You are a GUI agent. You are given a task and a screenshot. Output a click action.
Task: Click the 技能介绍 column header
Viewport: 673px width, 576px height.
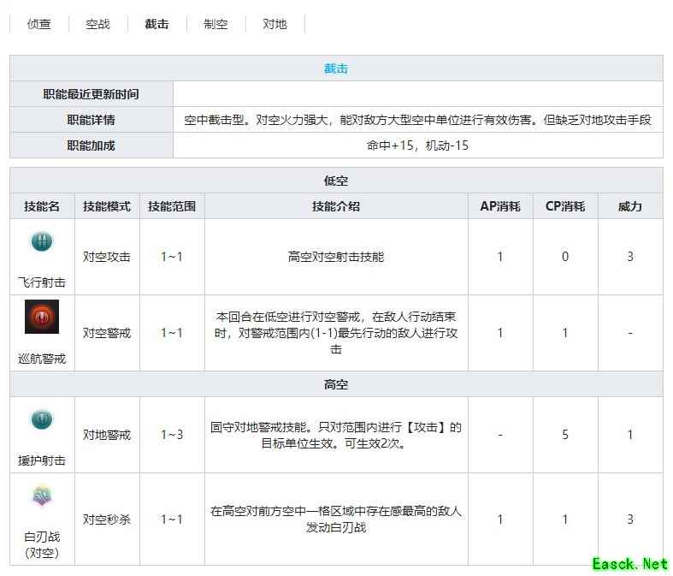tap(336, 206)
